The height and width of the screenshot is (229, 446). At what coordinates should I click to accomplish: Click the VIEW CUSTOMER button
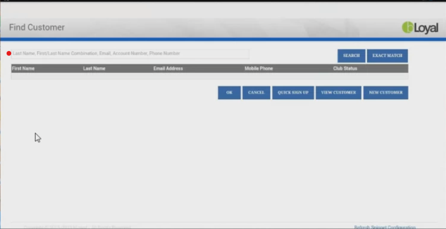pos(339,93)
